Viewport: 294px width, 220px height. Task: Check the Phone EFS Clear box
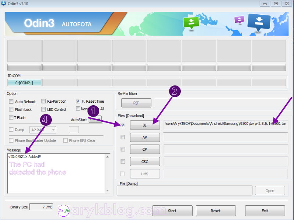click(65, 140)
